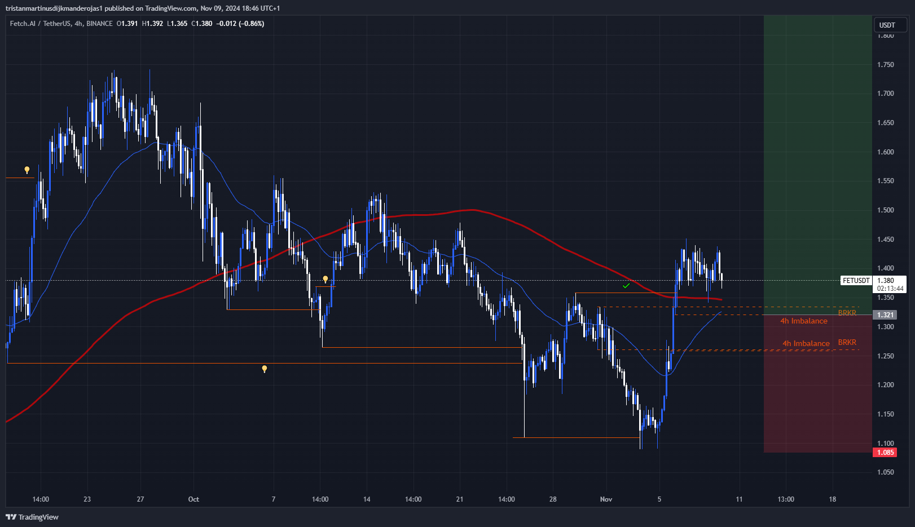Select the upper 4h Imbalance text label
Viewport: 915px width, 527px height.
tap(804, 321)
